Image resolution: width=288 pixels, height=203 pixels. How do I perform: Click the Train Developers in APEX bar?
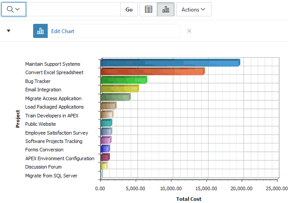point(107,114)
